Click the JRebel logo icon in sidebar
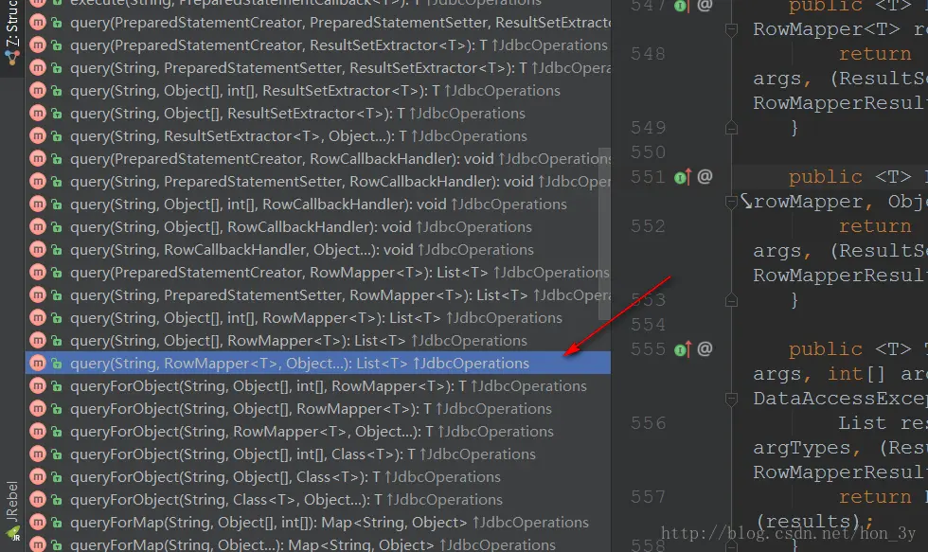The image size is (928, 552). 13,533
